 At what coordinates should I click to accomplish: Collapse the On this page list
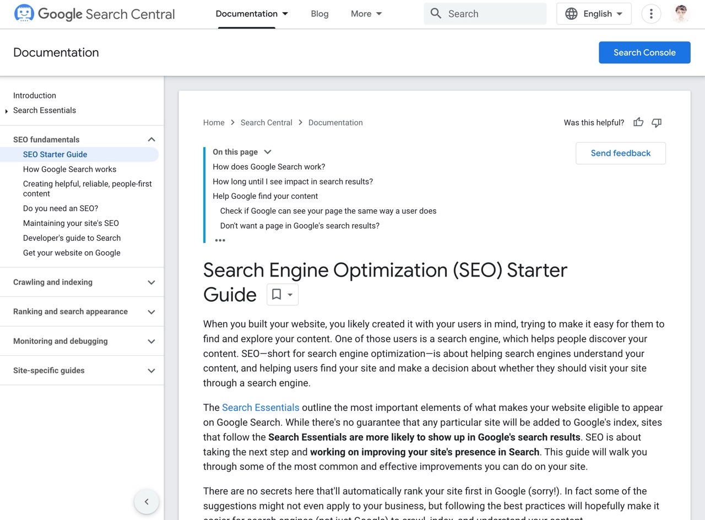(268, 152)
